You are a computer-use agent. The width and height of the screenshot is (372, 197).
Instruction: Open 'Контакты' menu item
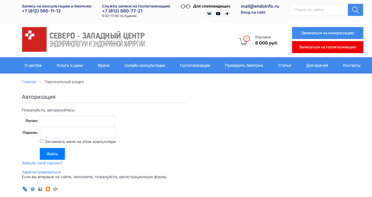click(352, 65)
